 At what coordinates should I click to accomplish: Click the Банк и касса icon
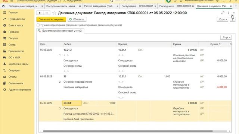click(4, 25)
